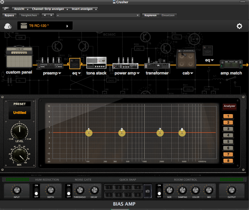Select Quick Snap slot 8

coord(138,195)
